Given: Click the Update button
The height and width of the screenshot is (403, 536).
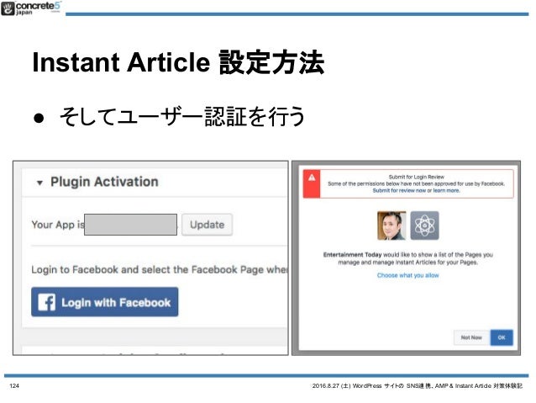Looking at the screenshot, I should point(208,225).
